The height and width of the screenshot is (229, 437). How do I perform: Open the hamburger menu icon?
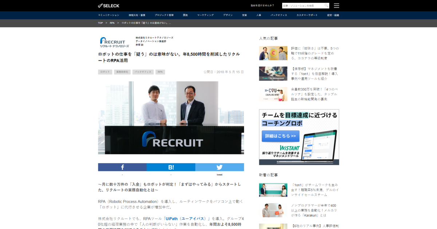click(x=336, y=5)
